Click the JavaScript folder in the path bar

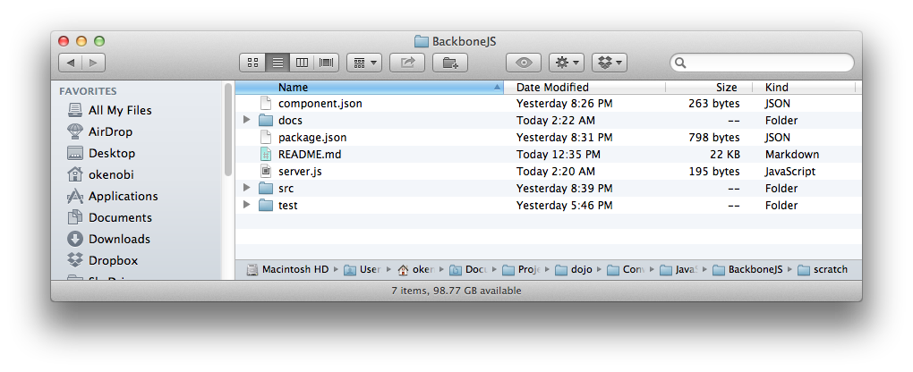click(x=678, y=269)
